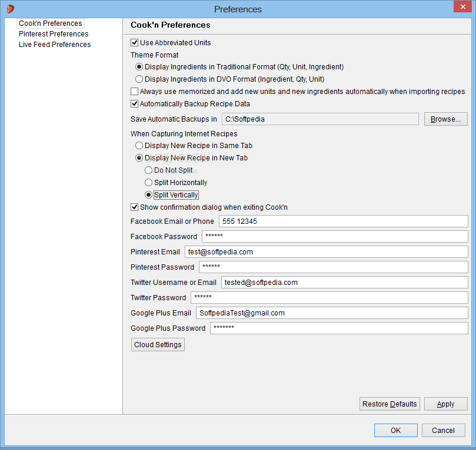Click the Google Plus Email field
Image resolution: width=476 pixels, height=450 pixels.
[x=332, y=313]
